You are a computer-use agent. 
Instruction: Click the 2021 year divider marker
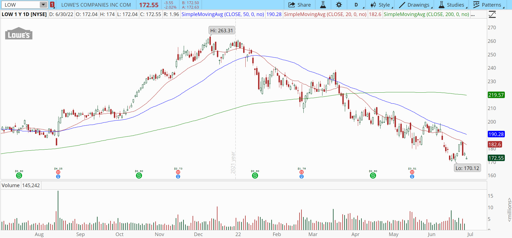coord(233,163)
